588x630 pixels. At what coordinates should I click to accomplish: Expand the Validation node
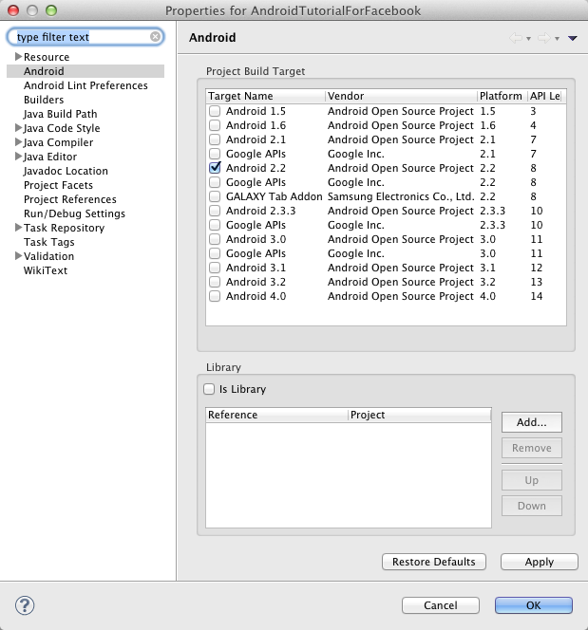pos(18,256)
